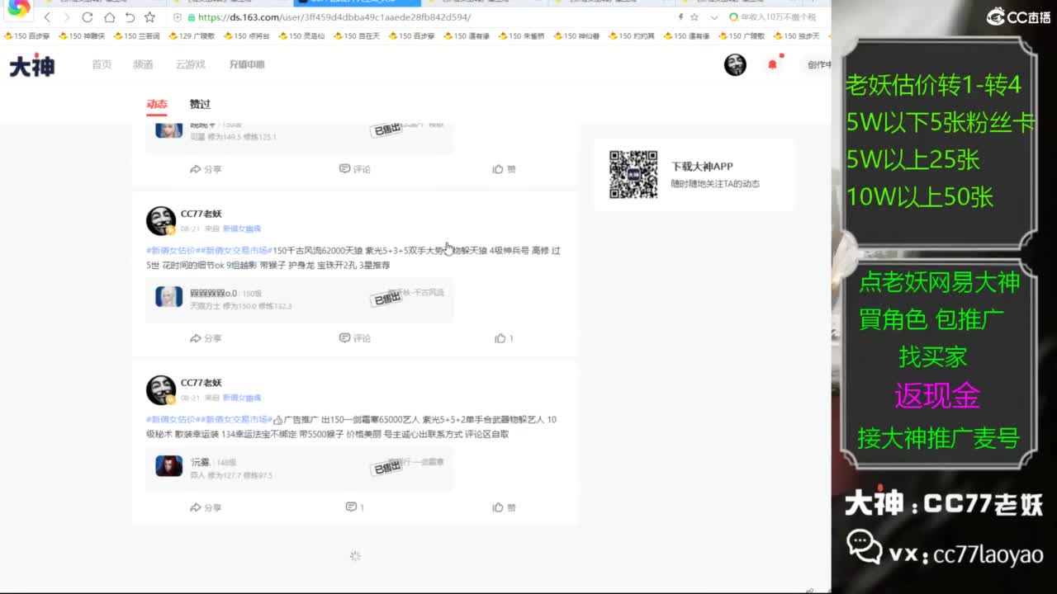Open comments with the 评论 icon

click(x=353, y=338)
